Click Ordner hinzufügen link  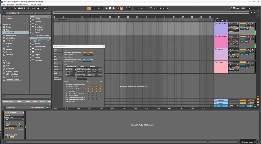point(13,80)
